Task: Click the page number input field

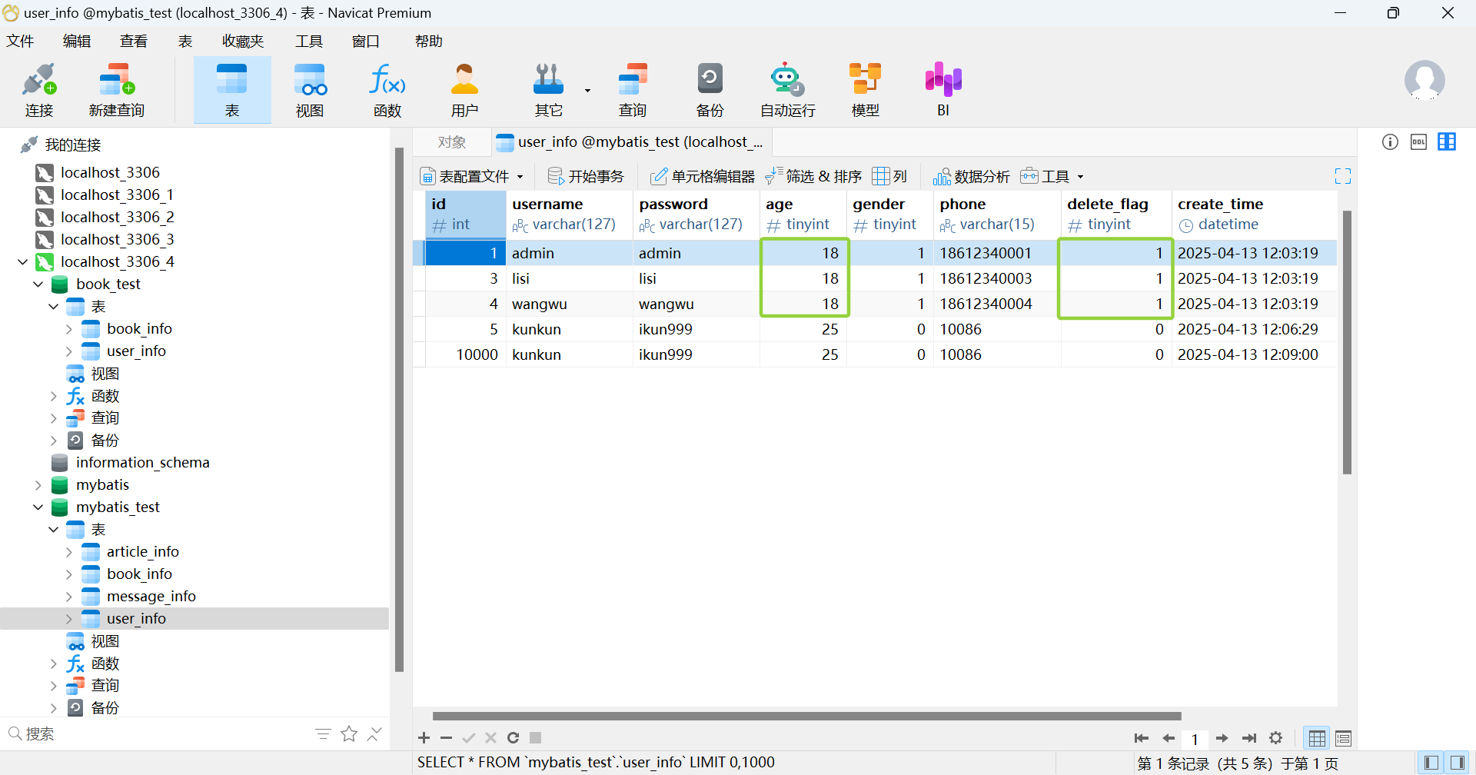Action: [x=1195, y=739]
